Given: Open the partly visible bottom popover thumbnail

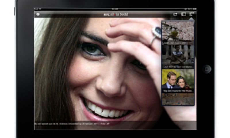Looking at the screenshot, I should [178, 99].
